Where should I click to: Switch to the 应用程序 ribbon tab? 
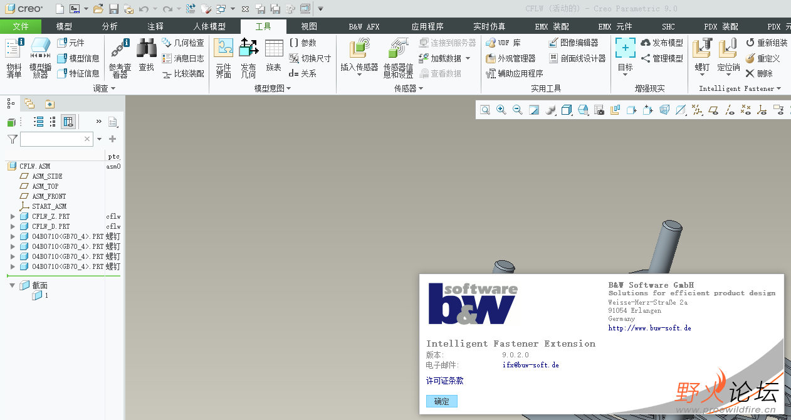pyautogui.click(x=427, y=26)
